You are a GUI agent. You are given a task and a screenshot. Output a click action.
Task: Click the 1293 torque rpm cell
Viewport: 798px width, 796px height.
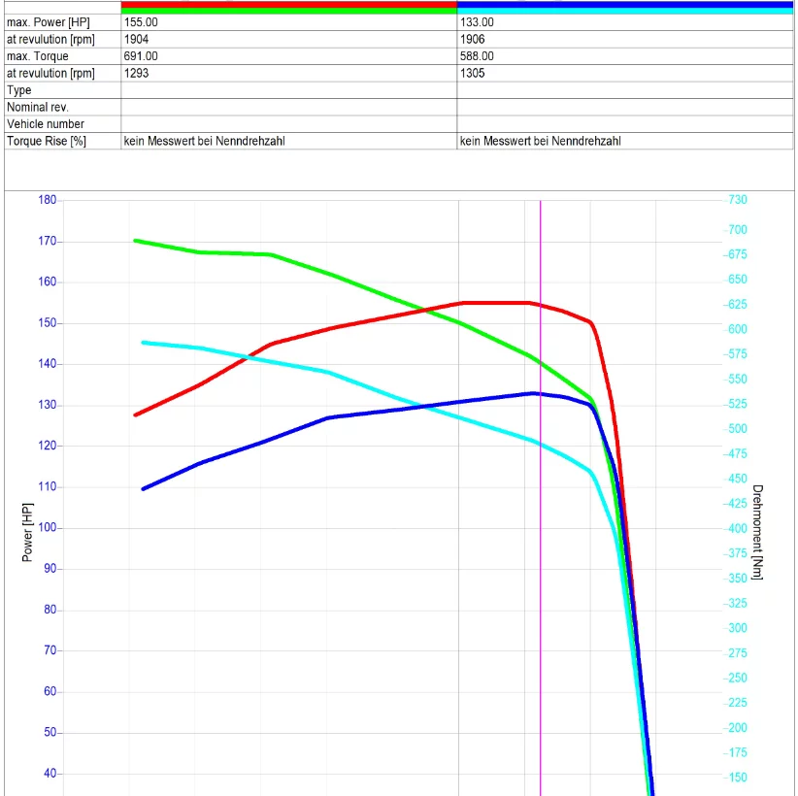pos(288,73)
